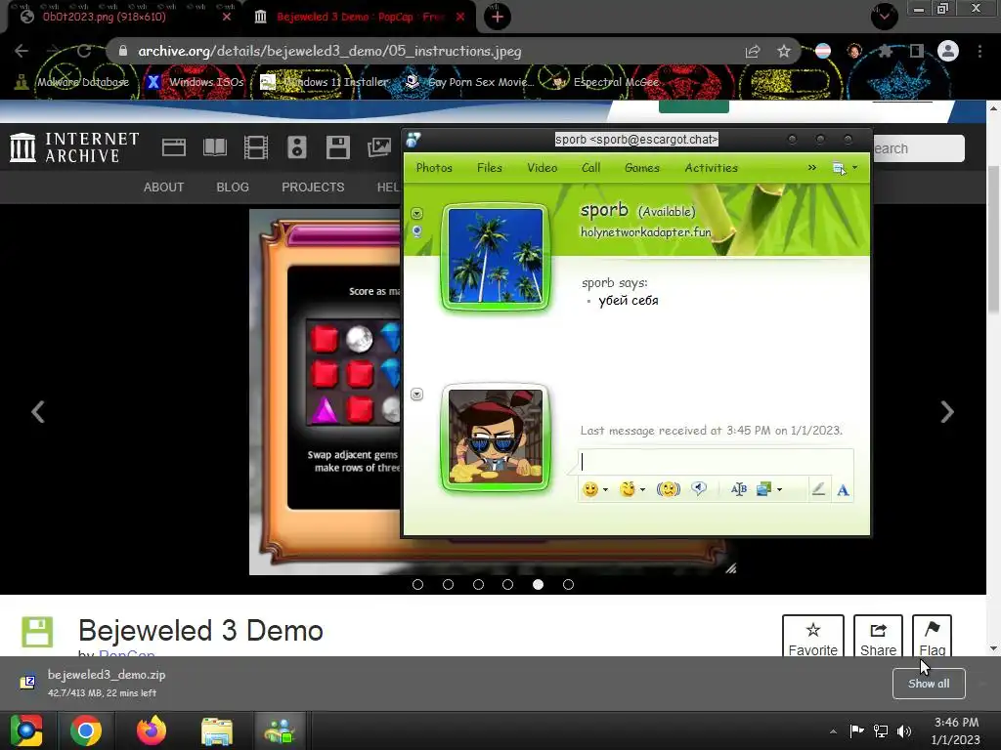Open the Chrome profile avatar icon
1001x750 pixels.
click(x=948, y=51)
